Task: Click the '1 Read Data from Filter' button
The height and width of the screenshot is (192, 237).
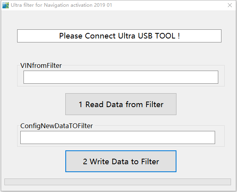Action: click(121, 104)
